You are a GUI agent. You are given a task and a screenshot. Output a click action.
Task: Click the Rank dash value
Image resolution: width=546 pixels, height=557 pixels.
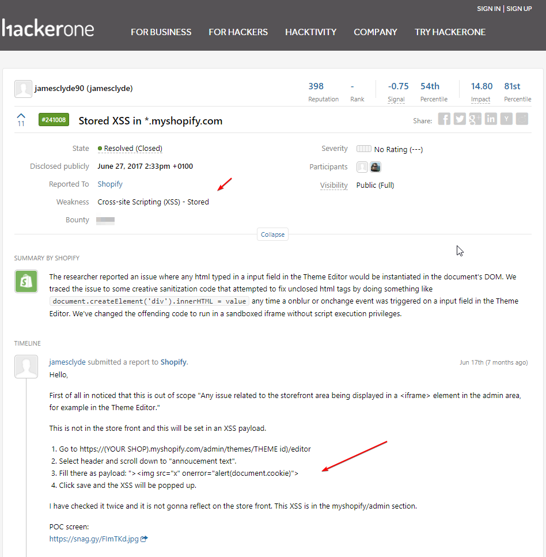(352, 86)
